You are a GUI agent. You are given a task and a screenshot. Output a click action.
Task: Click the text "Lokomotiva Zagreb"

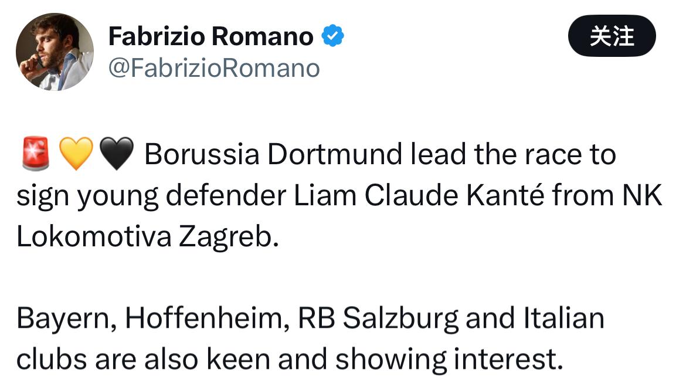[146, 236]
